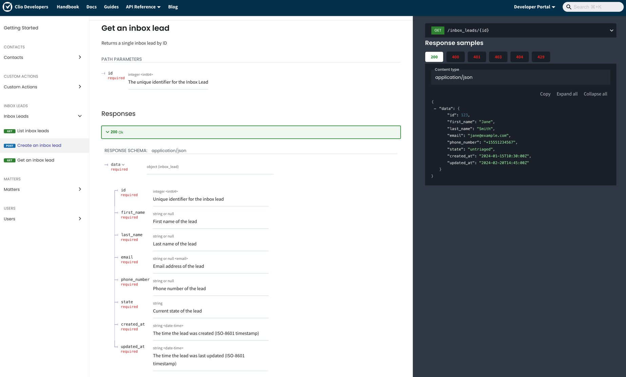Expand the Custom Actions sidebar section

click(x=80, y=87)
